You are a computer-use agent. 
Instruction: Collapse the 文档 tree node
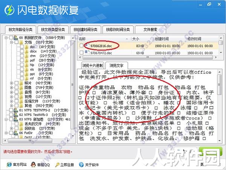11,42
